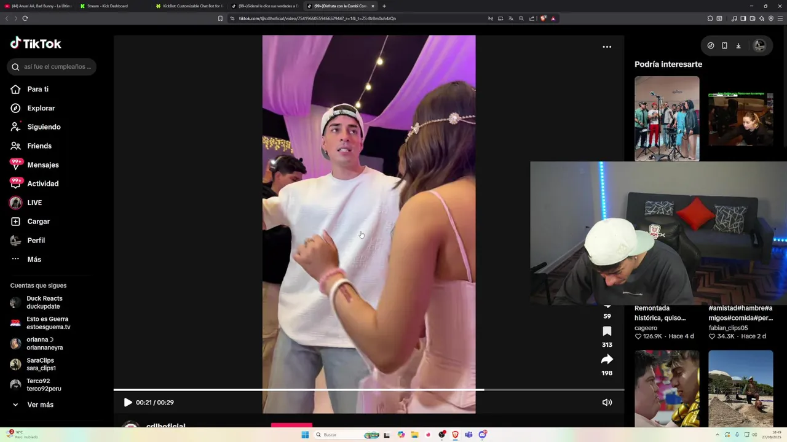The width and height of the screenshot is (787, 442).
Task: Open the profile avatar menu top-right
Action: [x=760, y=45]
